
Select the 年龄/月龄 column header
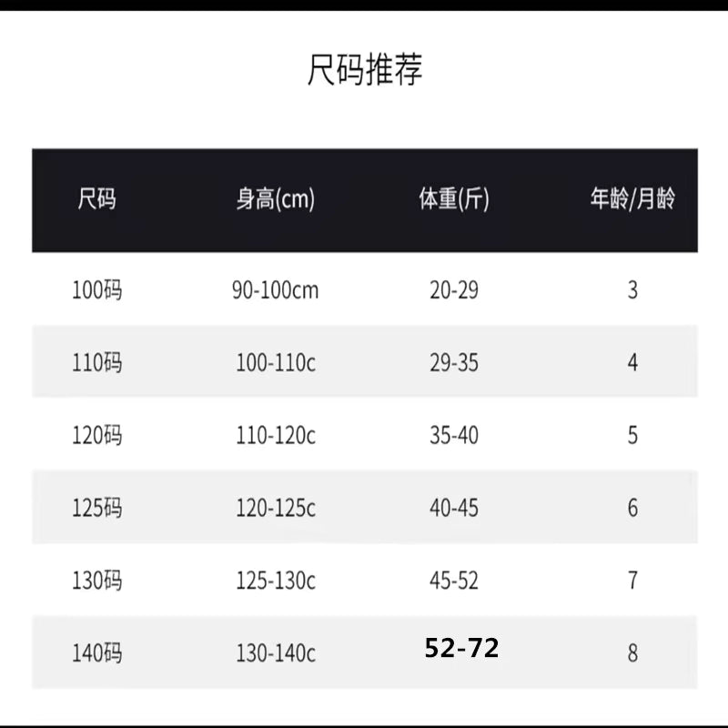pyautogui.click(x=632, y=199)
